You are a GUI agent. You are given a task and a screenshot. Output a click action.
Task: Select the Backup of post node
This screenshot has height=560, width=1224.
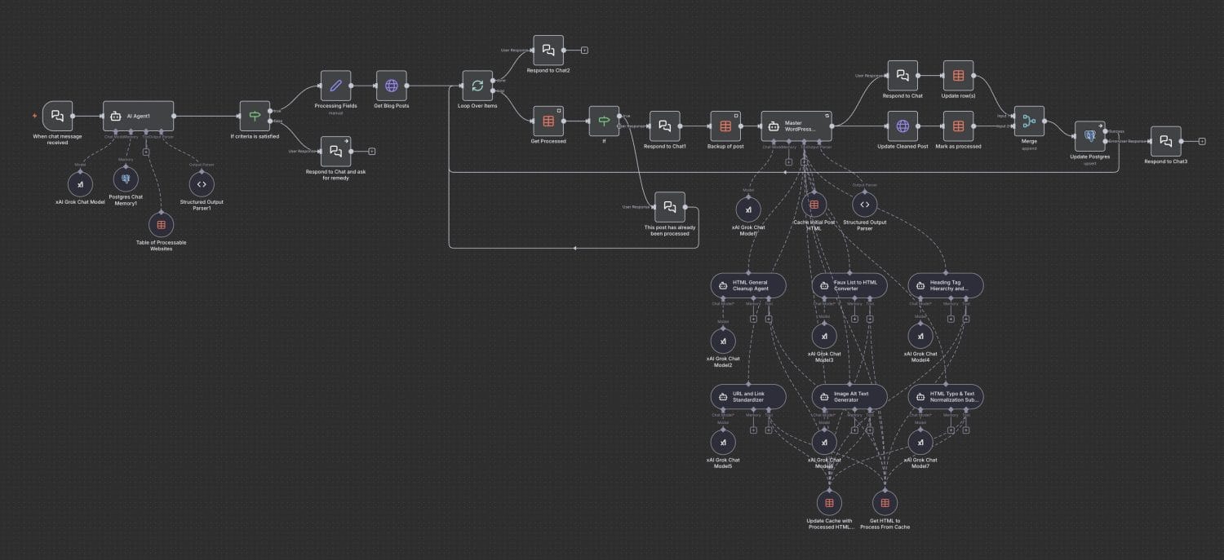coord(725,126)
